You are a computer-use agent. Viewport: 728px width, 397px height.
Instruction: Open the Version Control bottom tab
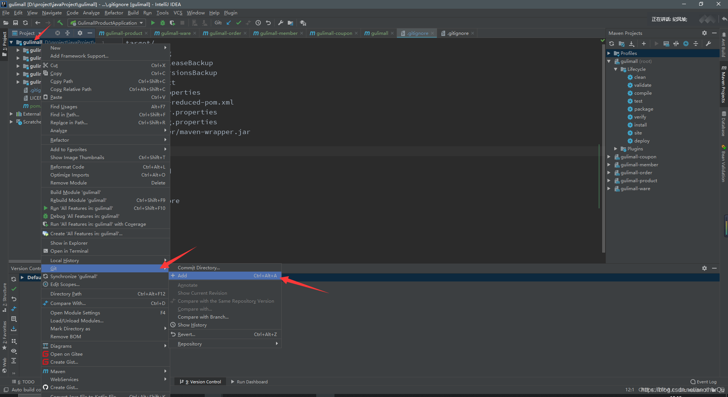pyautogui.click(x=201, y=382)
